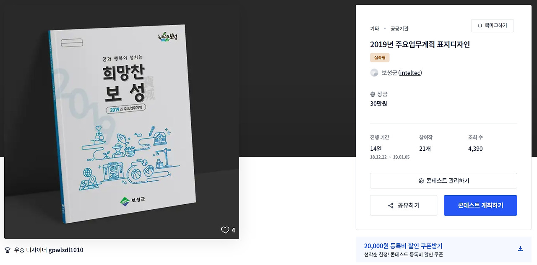
Task: Toggle the 북마크하기 bookmark checkbox
Action: (480, 26)
